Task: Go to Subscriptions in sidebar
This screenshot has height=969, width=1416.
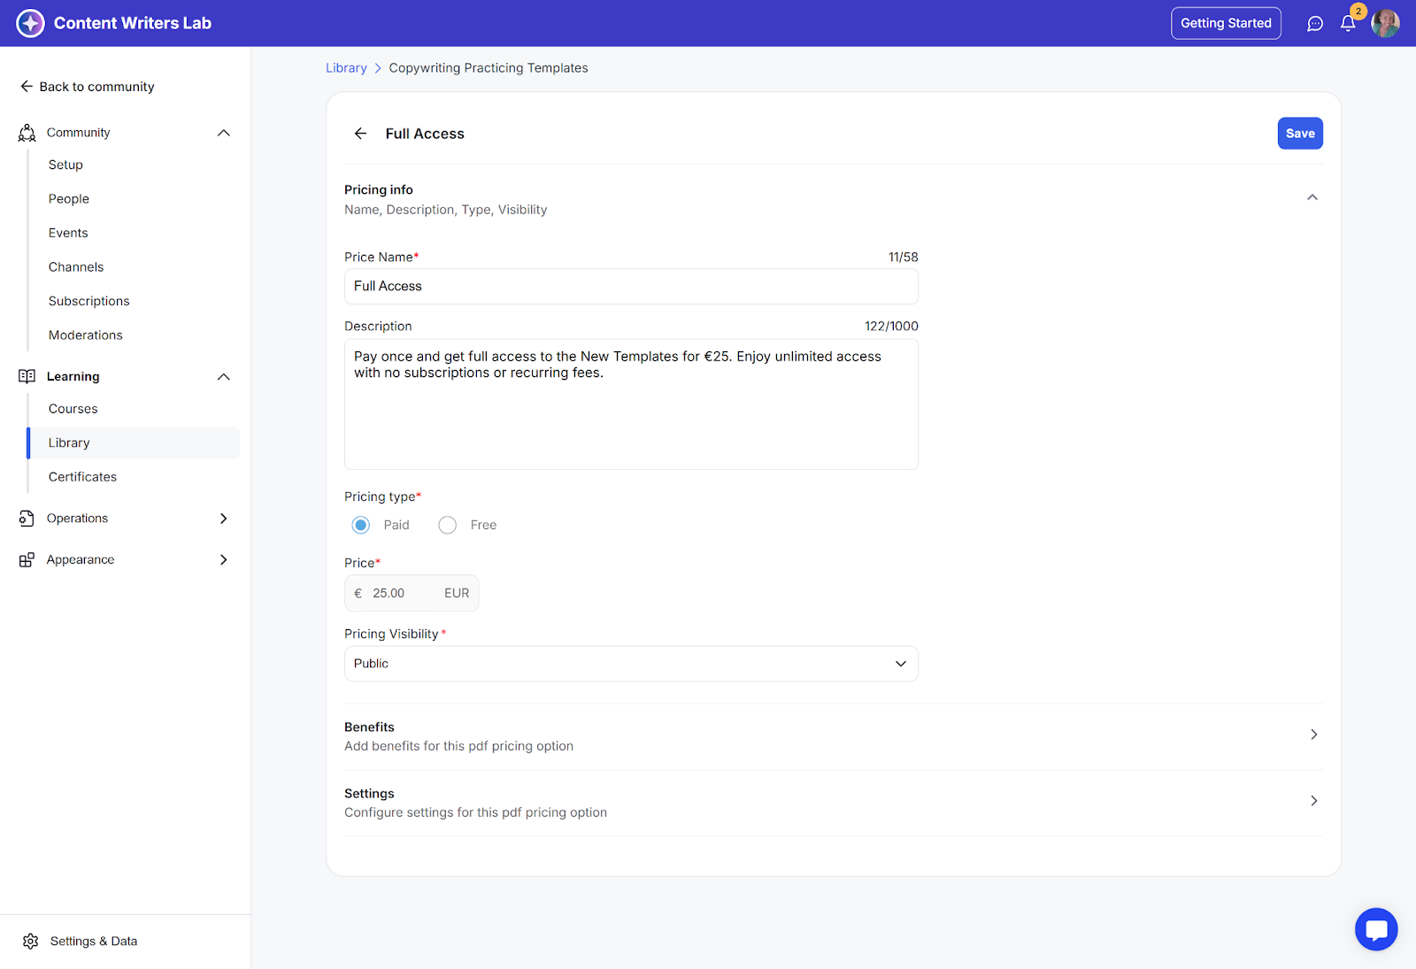Action: click(88, 301)
